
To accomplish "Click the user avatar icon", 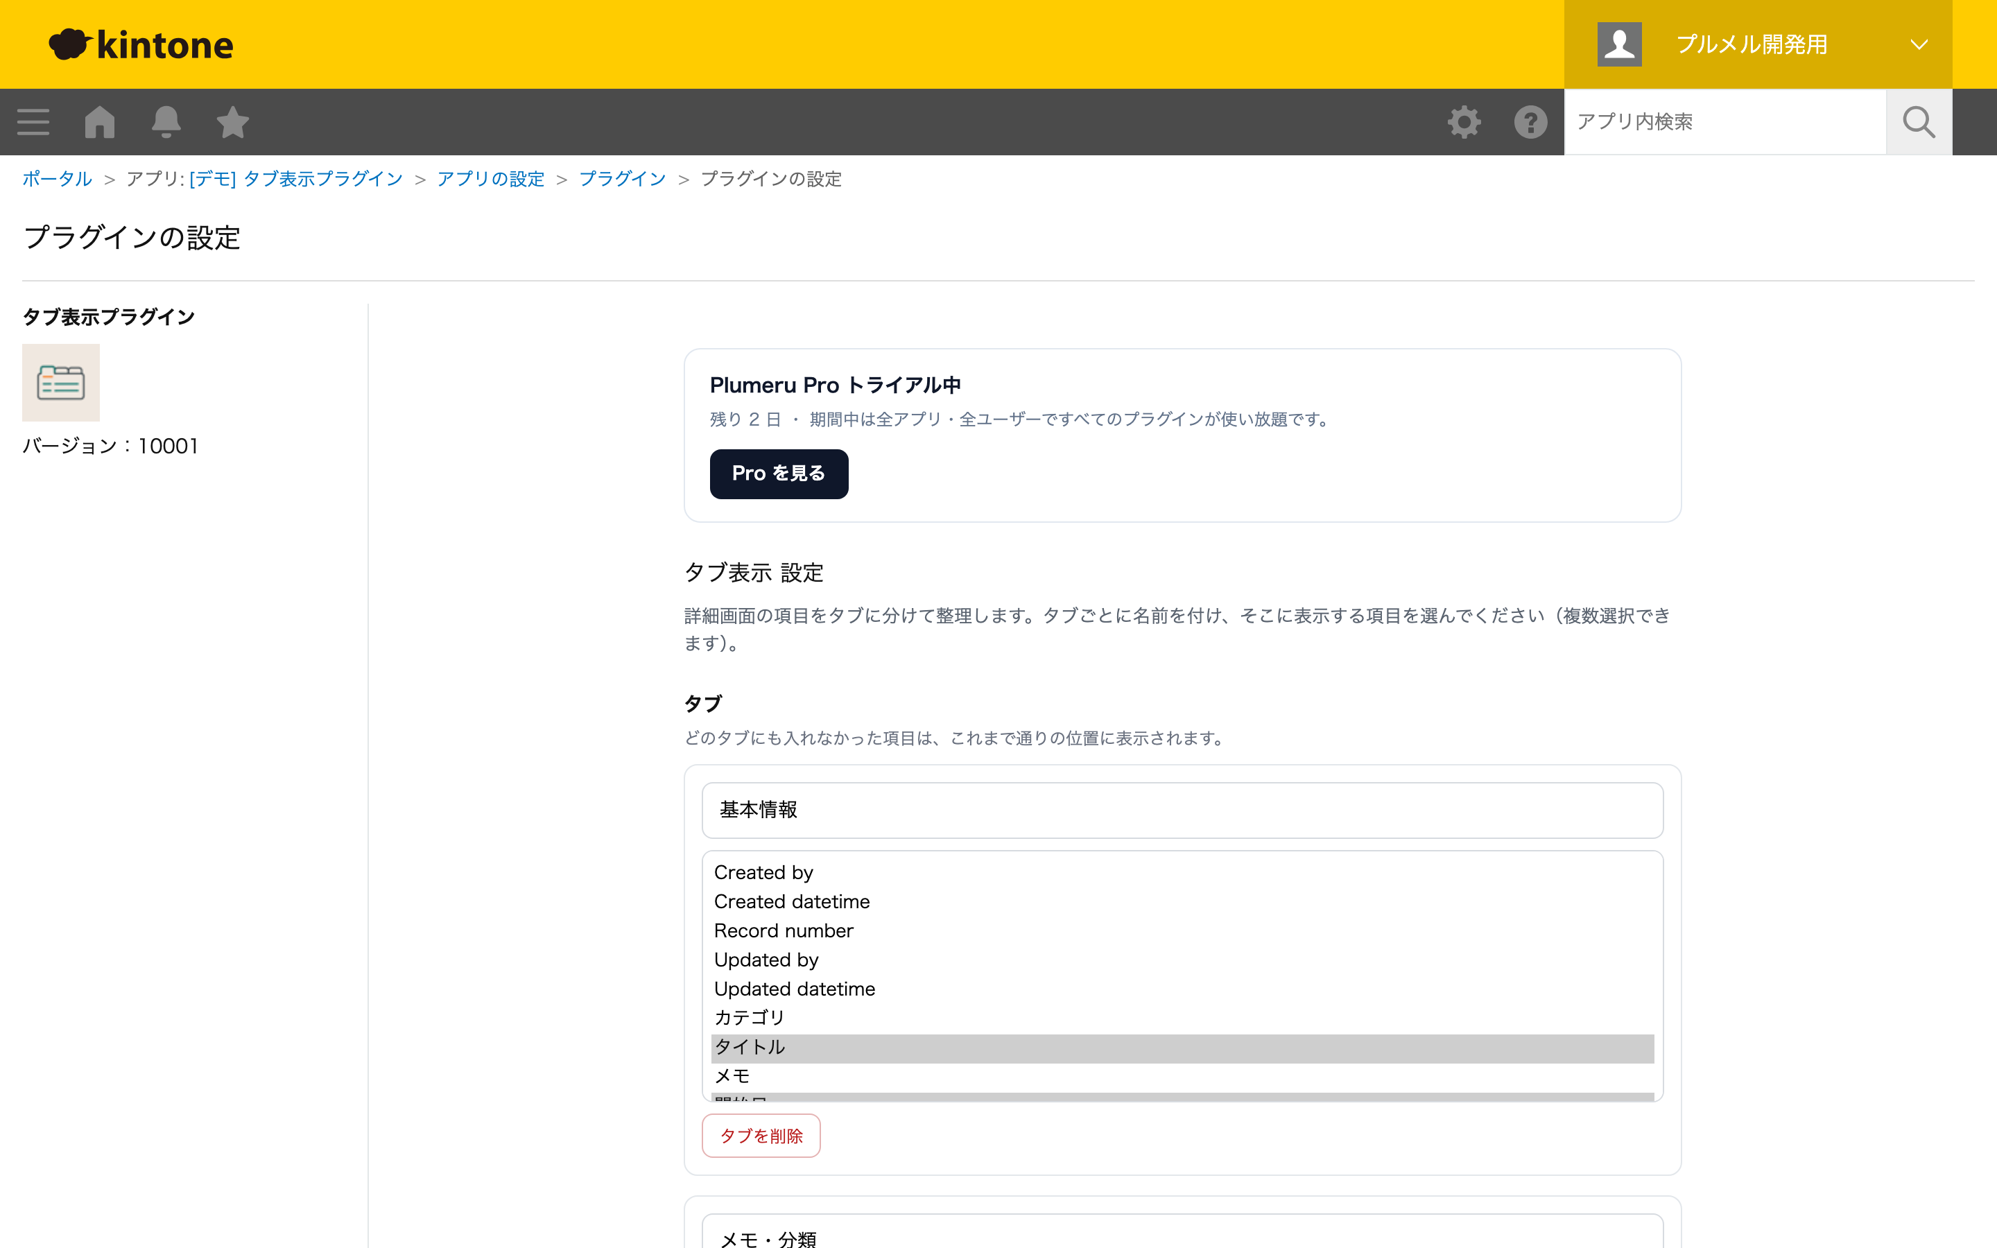I will tap(1619, 44).
